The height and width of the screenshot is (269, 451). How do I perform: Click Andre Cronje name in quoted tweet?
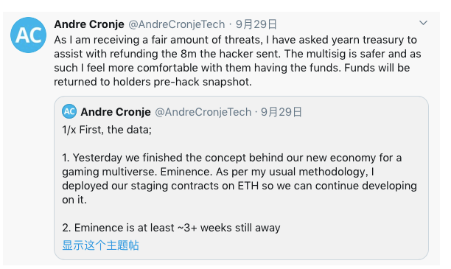(116, 112)
